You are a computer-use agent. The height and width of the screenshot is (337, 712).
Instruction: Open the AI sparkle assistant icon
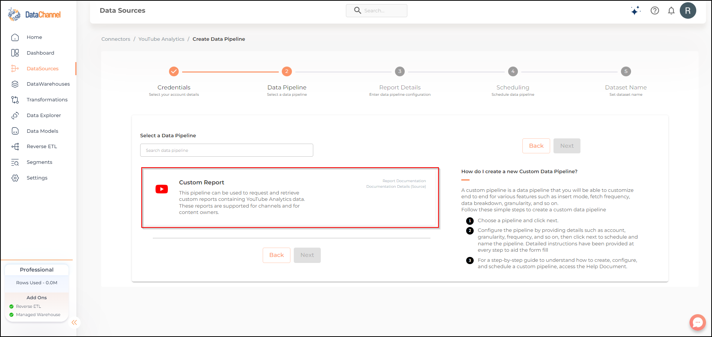[x=635, y=10]
